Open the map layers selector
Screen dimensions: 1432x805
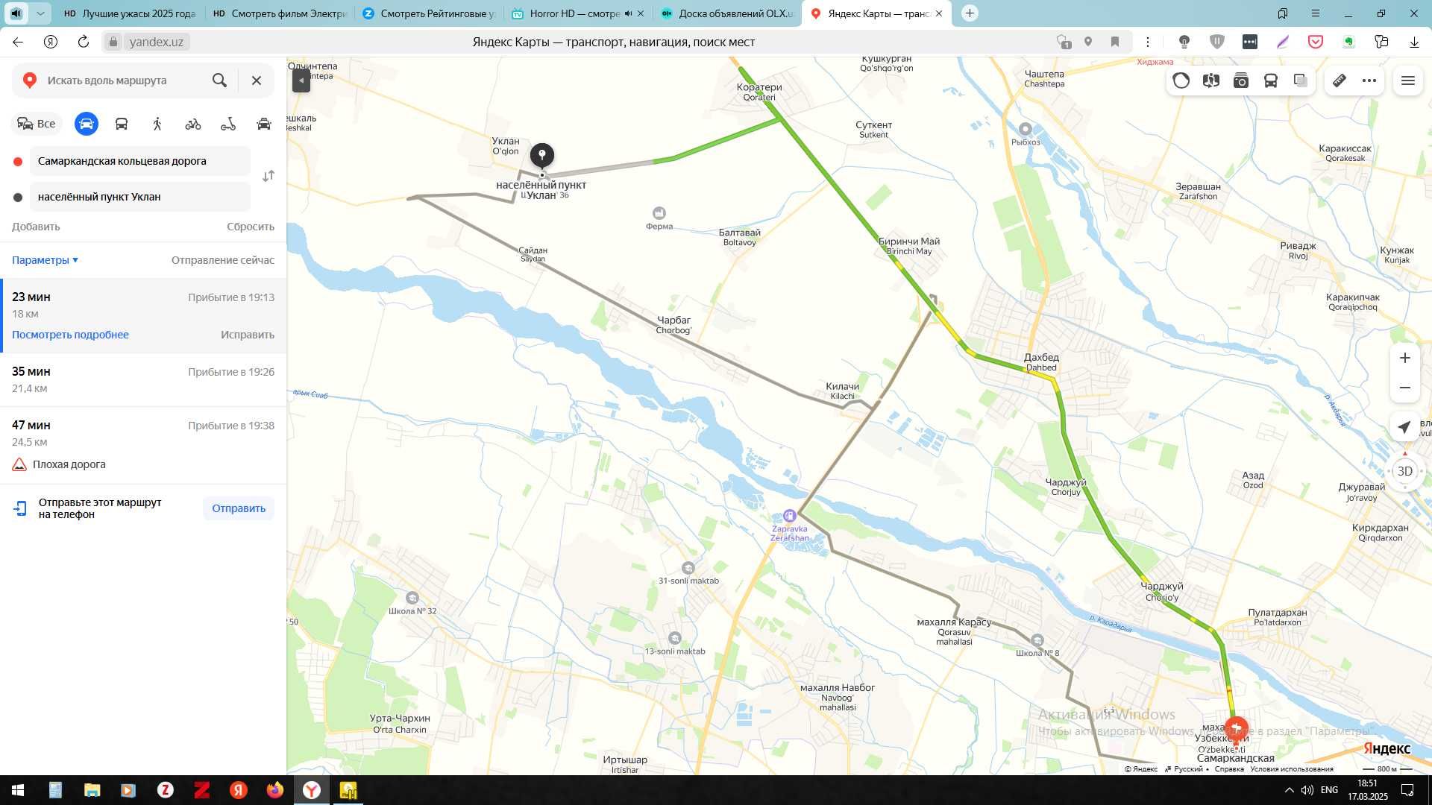pyautogui.click(x=1301, y=80)
